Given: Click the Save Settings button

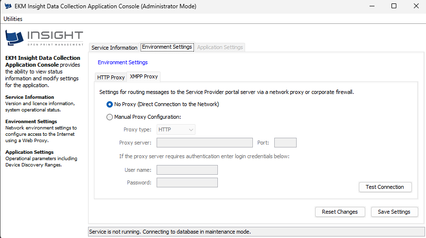Looking at the screenshot, I should [x=394, y=212].
